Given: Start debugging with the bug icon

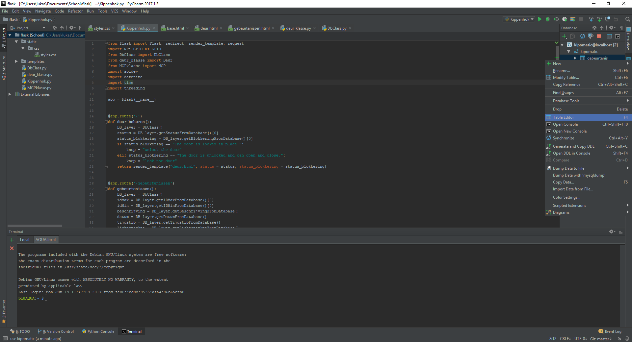Looking at the screenshot, I should coord(548,19).
